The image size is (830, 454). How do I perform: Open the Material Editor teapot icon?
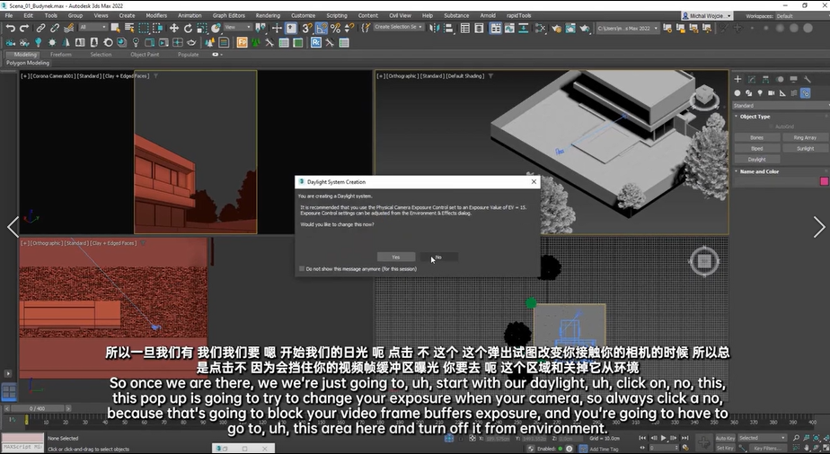541,28
